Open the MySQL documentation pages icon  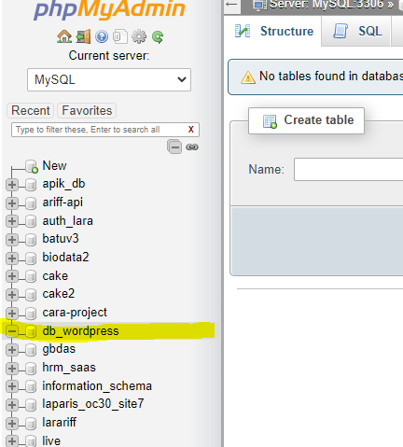(x=120, y=36)
